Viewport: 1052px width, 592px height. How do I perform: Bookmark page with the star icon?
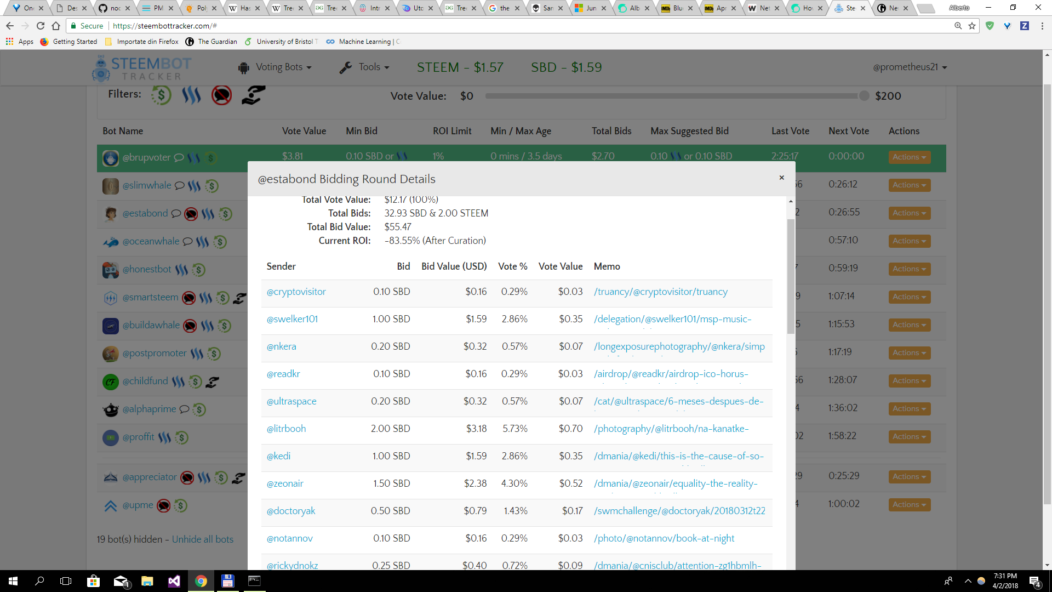[972, 26]
